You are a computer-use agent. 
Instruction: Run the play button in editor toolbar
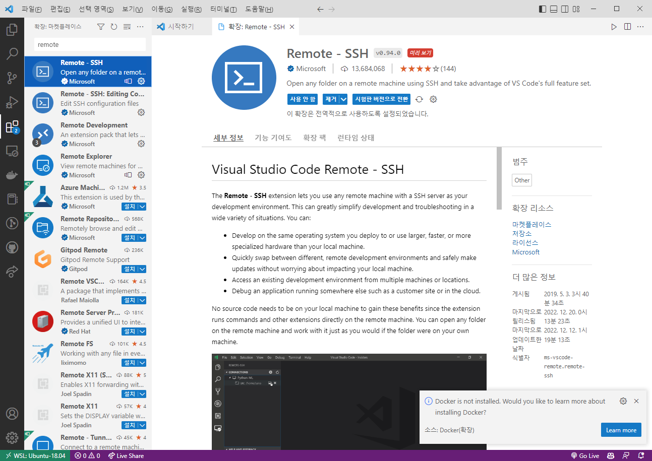(x=614, y=27)
